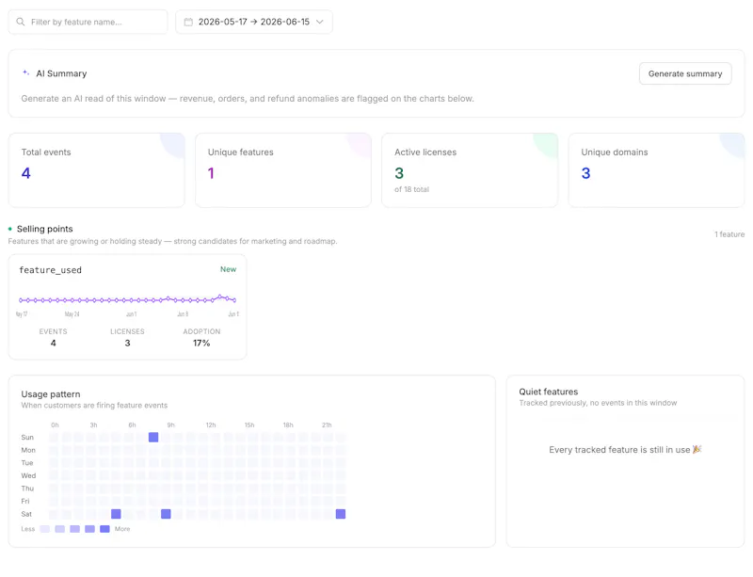The image size is (753, 577).
Task: Click the Usage pattern heading
Action: pos(51,394)
